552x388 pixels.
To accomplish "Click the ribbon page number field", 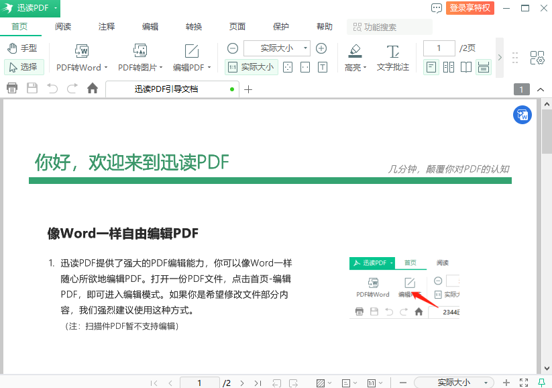I will point(439,48).
